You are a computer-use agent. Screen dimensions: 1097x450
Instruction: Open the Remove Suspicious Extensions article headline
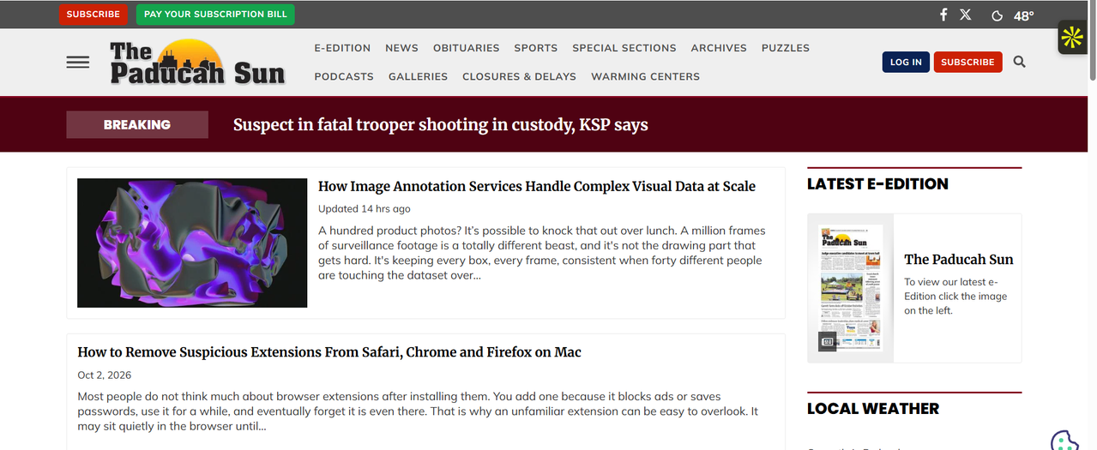329,352
